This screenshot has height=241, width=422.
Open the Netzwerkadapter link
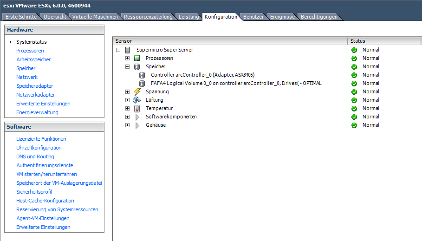(x=36, y=95)
